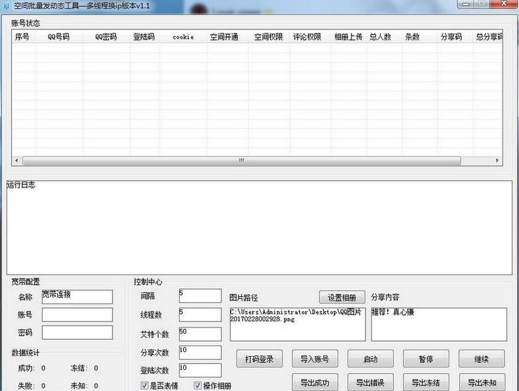This screenshot has width=519, height=391.
Task: Select the 空间开通 column header
Action: [227, 37]
